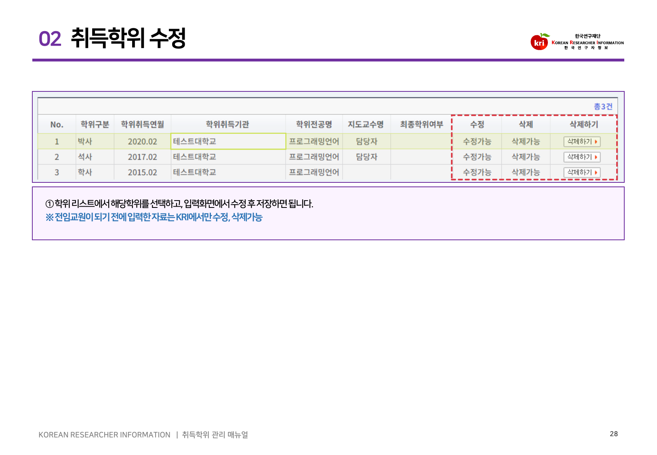Select the 석사 degree type cell
657x455 pixels.
click(x=85, y=157)
